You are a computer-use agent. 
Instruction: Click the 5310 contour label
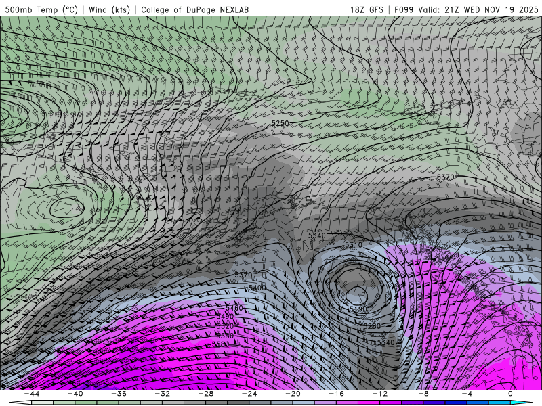tap(354, 245)
